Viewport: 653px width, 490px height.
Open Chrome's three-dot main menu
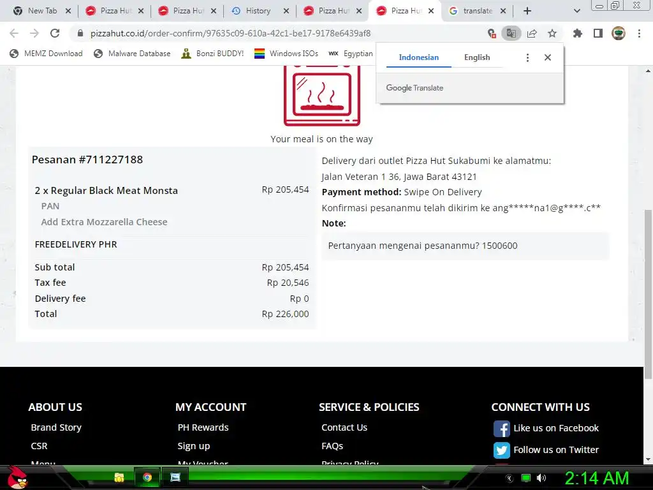point(639,33)
